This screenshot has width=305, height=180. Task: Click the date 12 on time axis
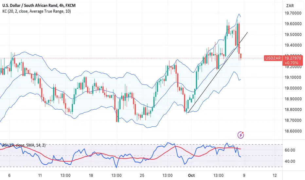(275, 175)
